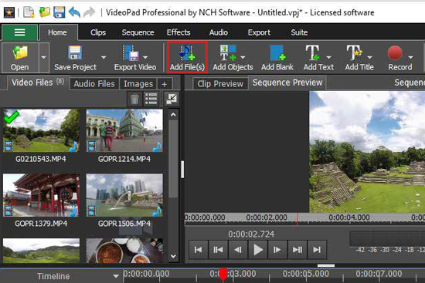Image resolution: width=425 pixels, height=283 pixels.
Task: Select the GOPR1214.MP4 thumbnail
Action: tap(124, 130)
